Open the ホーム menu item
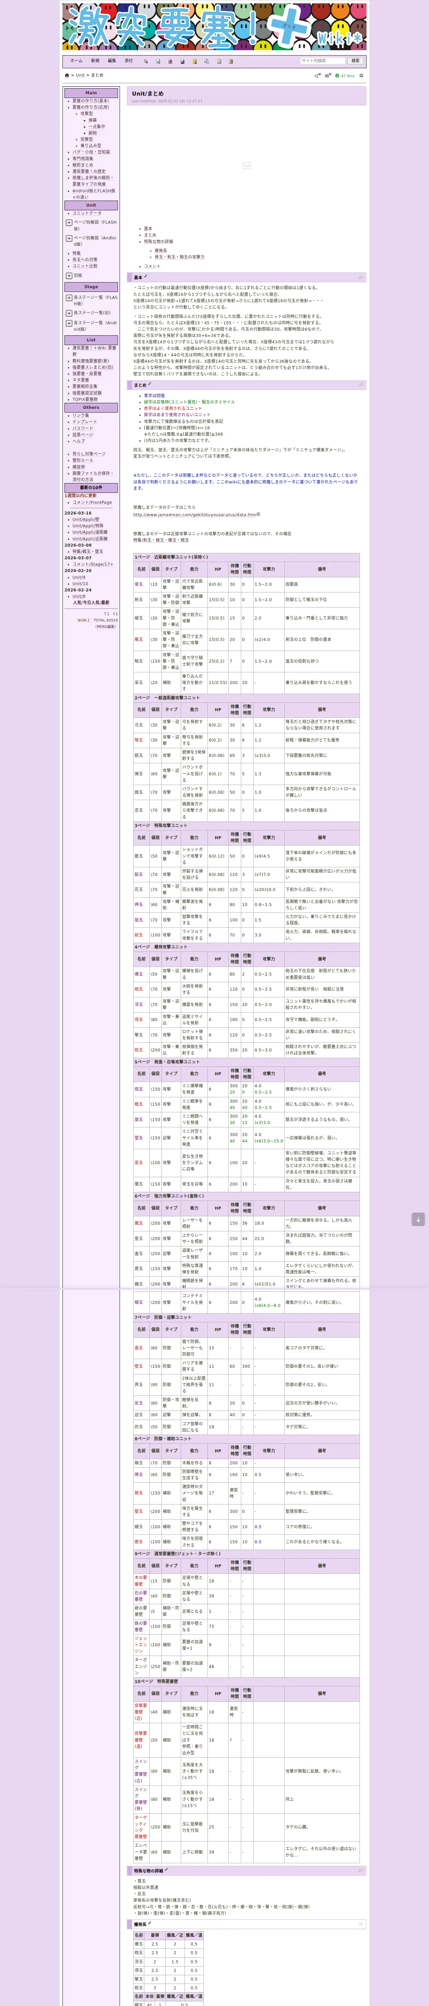429x2006 pixels. point(76,61)
